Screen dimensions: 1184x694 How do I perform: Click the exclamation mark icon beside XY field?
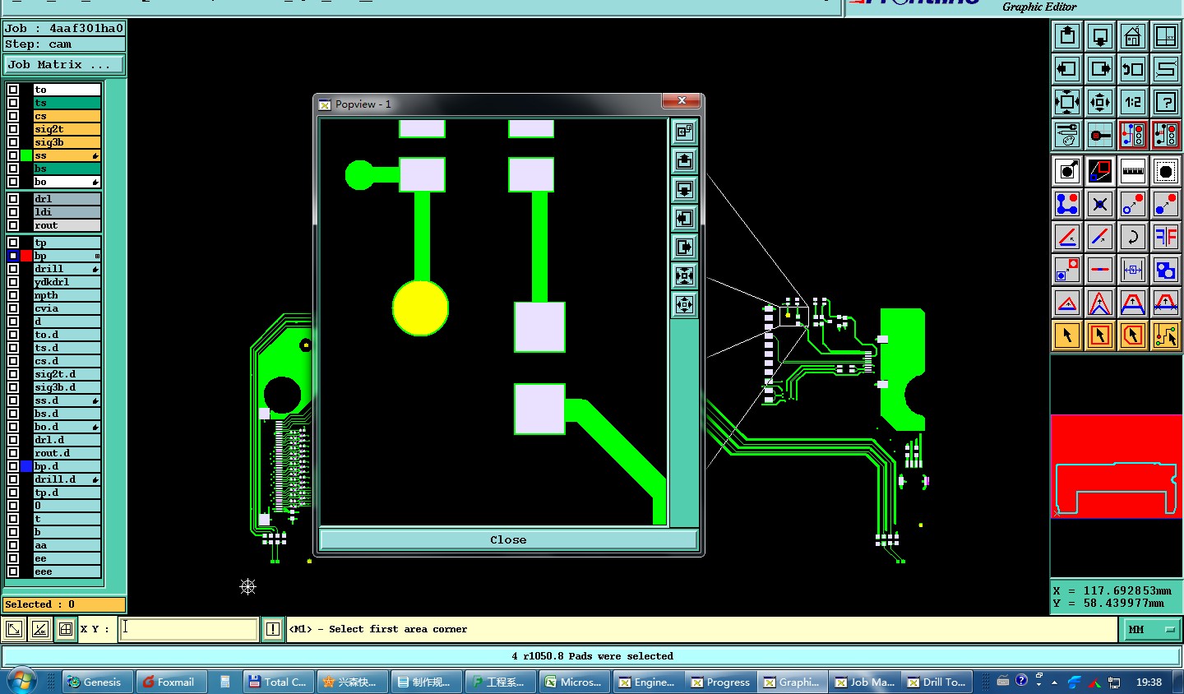(273, 629)
